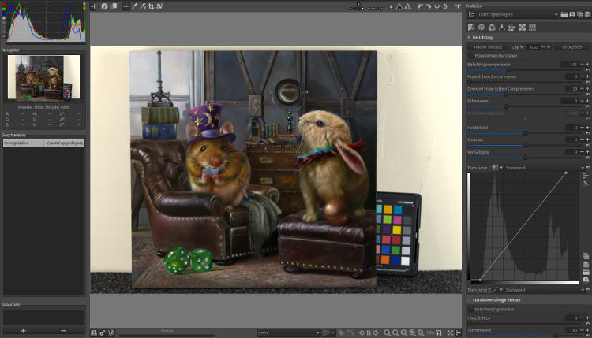592x338 pixels.
Task: Toggle blue channel preview
Action: pos(378,9)
